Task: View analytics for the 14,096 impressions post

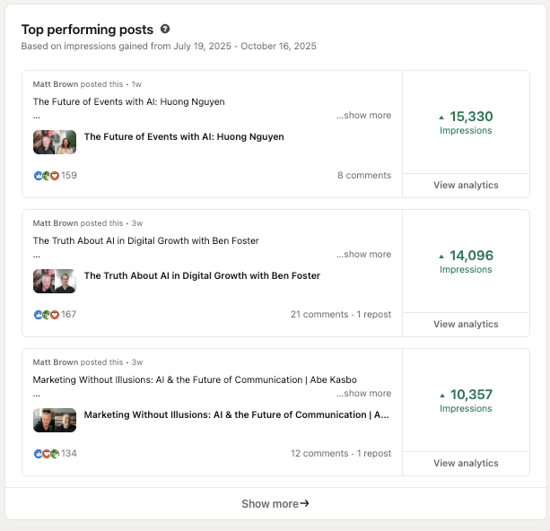Action: click(466, 325)
